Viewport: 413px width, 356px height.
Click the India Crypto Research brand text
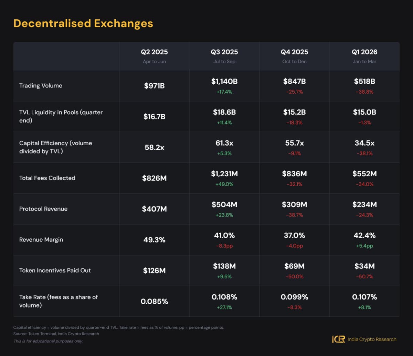372,339
